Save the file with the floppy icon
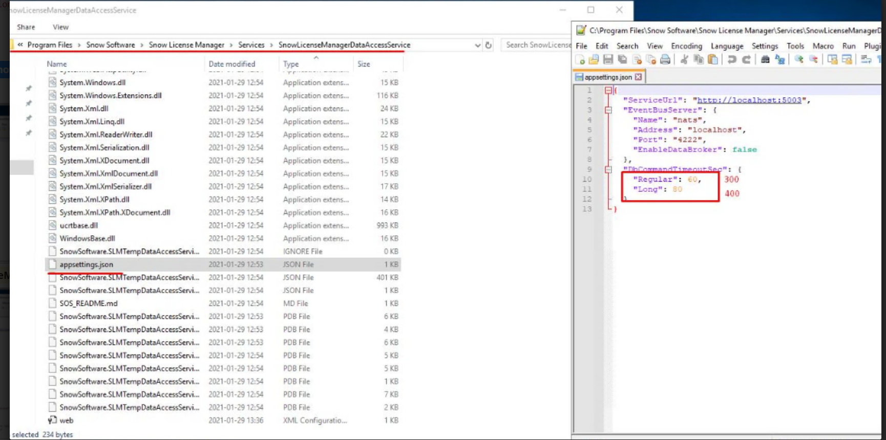The image size is (886, 440). 608,60
